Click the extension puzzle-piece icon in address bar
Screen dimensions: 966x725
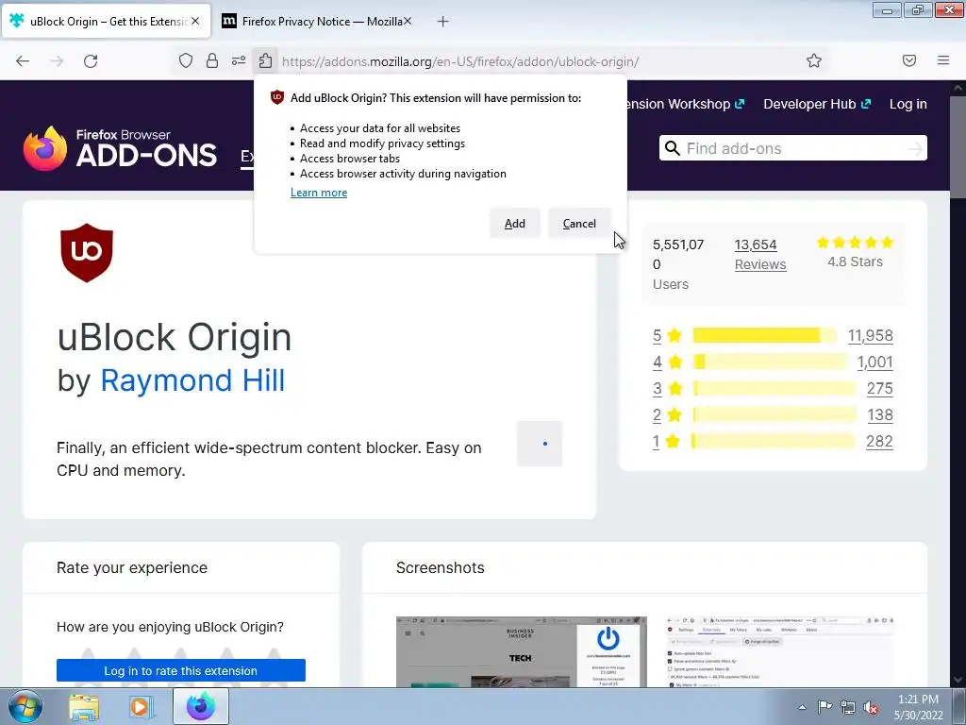point(265,60)
